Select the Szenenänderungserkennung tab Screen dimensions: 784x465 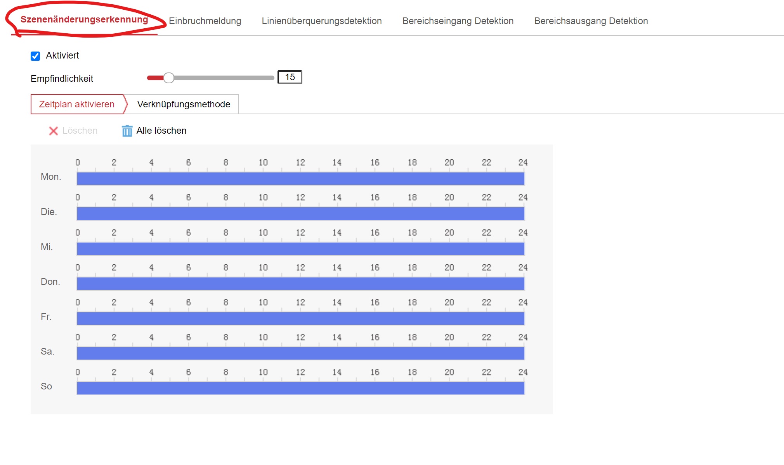pos(84,20)
